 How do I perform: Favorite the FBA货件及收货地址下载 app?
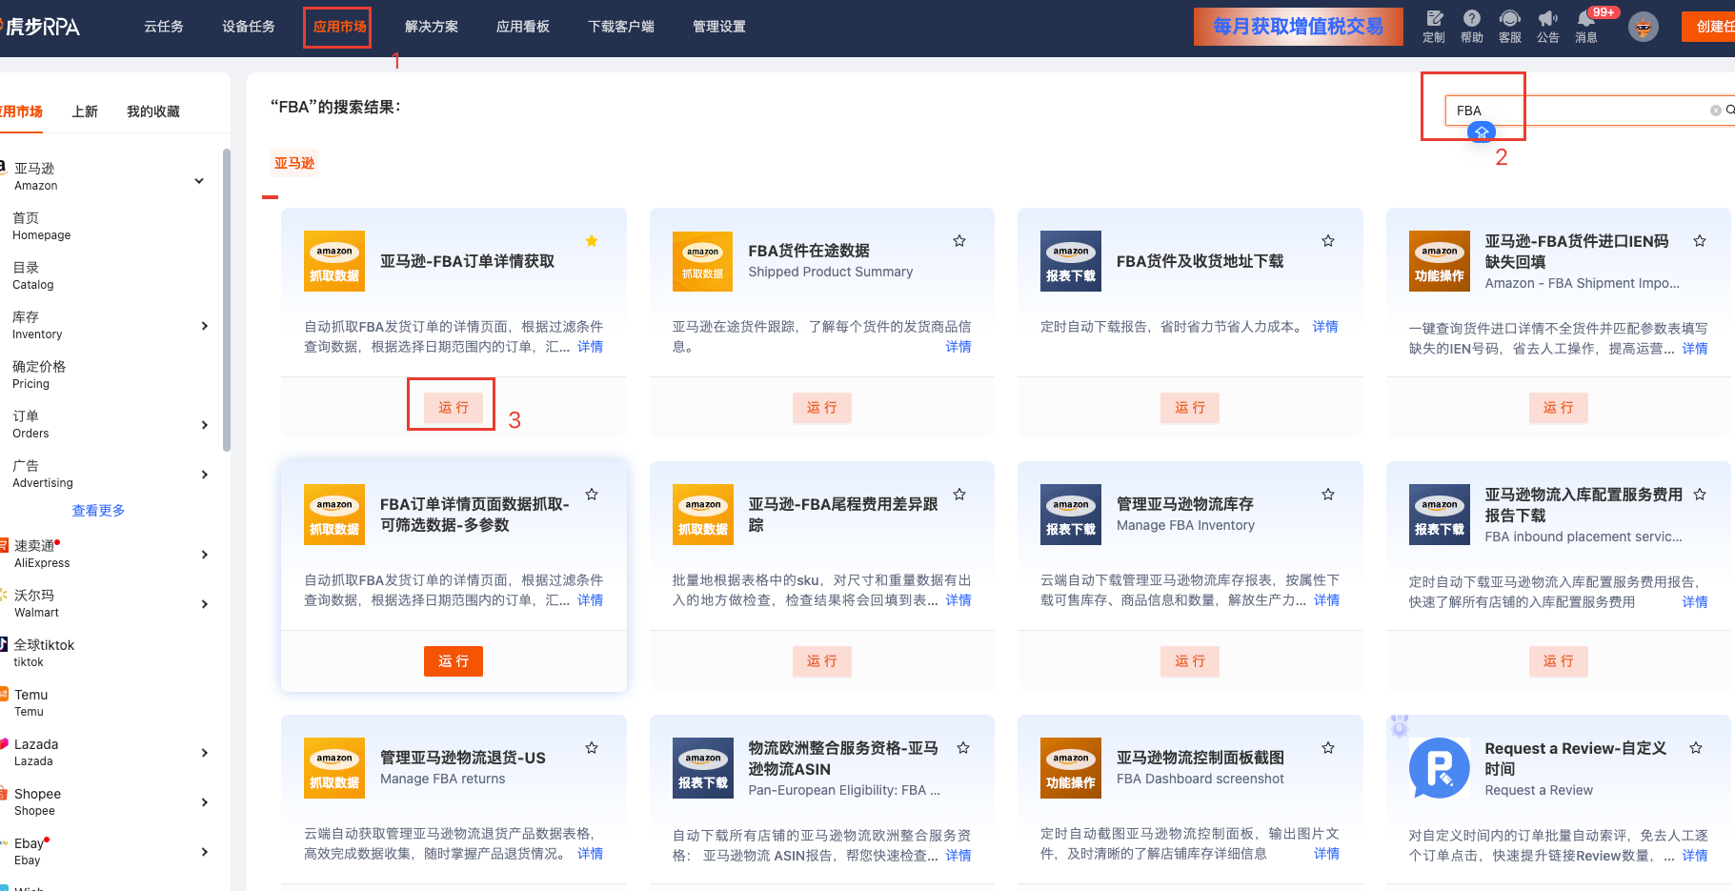pos(1328,241)
